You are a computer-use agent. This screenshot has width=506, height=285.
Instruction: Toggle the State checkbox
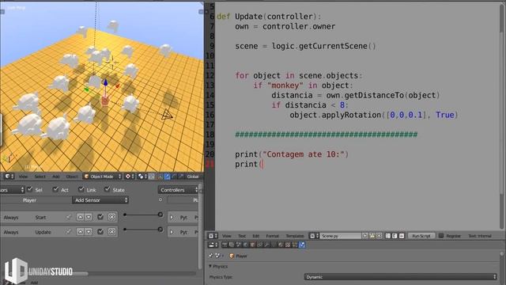pos(108,189)
